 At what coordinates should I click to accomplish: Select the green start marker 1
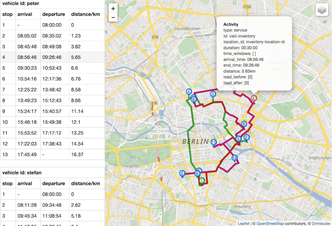(x=201, y=180)
